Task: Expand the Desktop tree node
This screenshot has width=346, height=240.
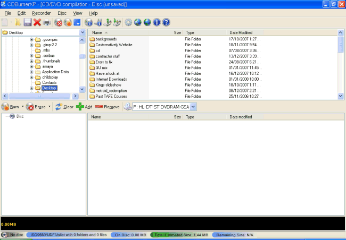Action: [31, 88]
